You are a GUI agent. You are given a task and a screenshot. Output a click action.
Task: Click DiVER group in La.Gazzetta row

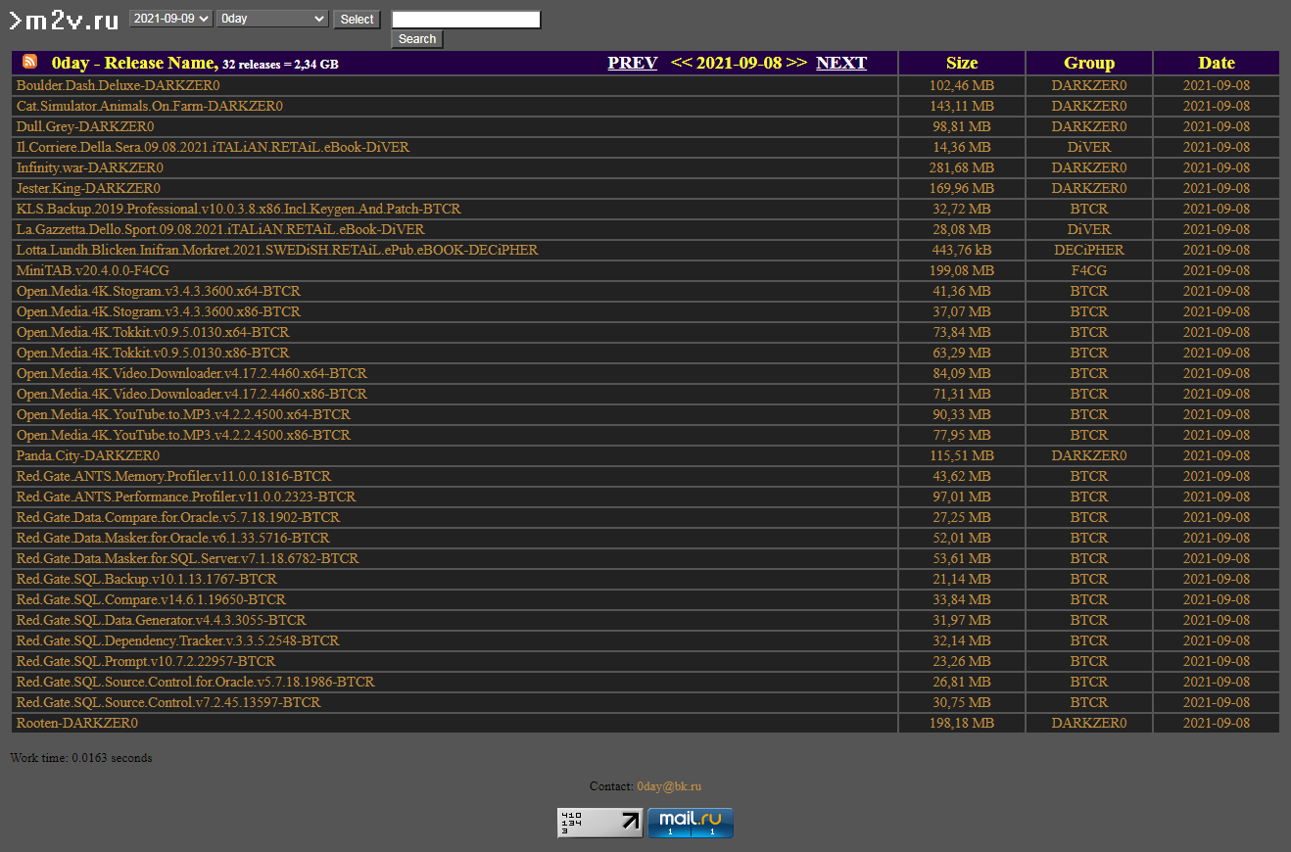[1089, 229]
